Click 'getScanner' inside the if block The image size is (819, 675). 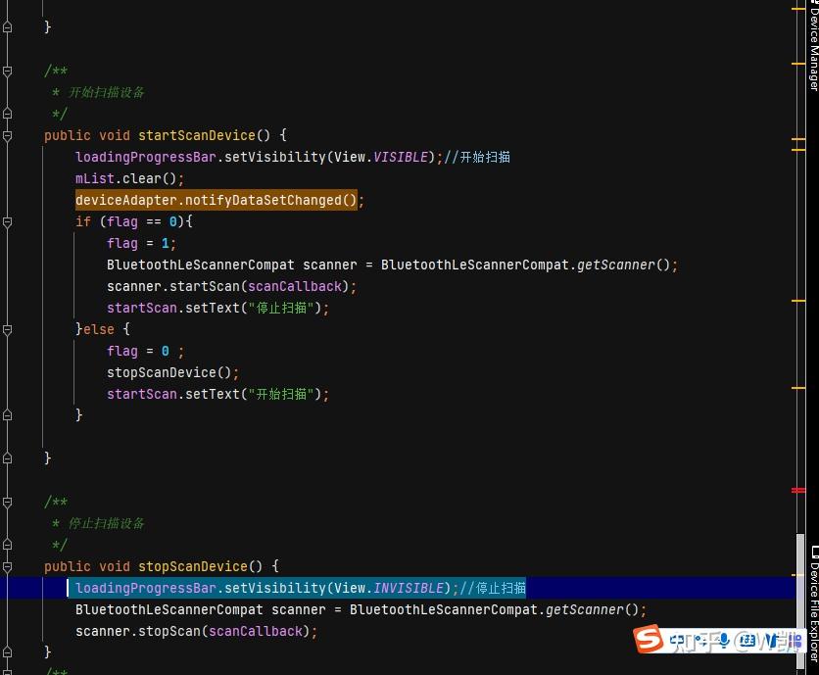[x=616, y=265]
